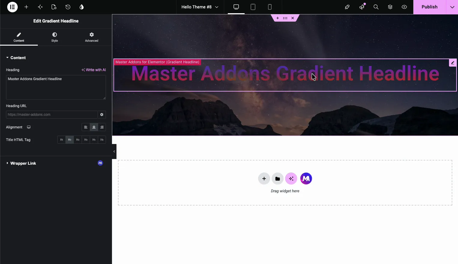
Task: Click the rocket launch icon in top bar
Action: pyautogui.click(x=347, y=7)
